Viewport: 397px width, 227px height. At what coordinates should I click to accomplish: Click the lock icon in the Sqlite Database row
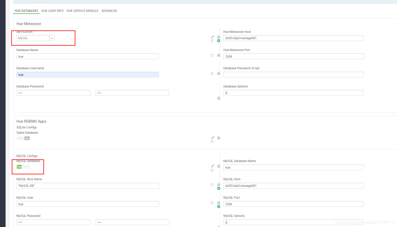pos(219,138)
